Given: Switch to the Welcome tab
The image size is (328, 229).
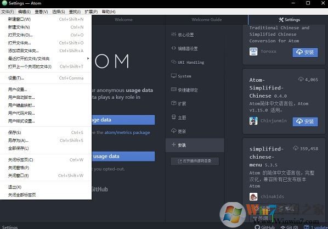Looking at the screenshot, I should click(x=123, y=20).
